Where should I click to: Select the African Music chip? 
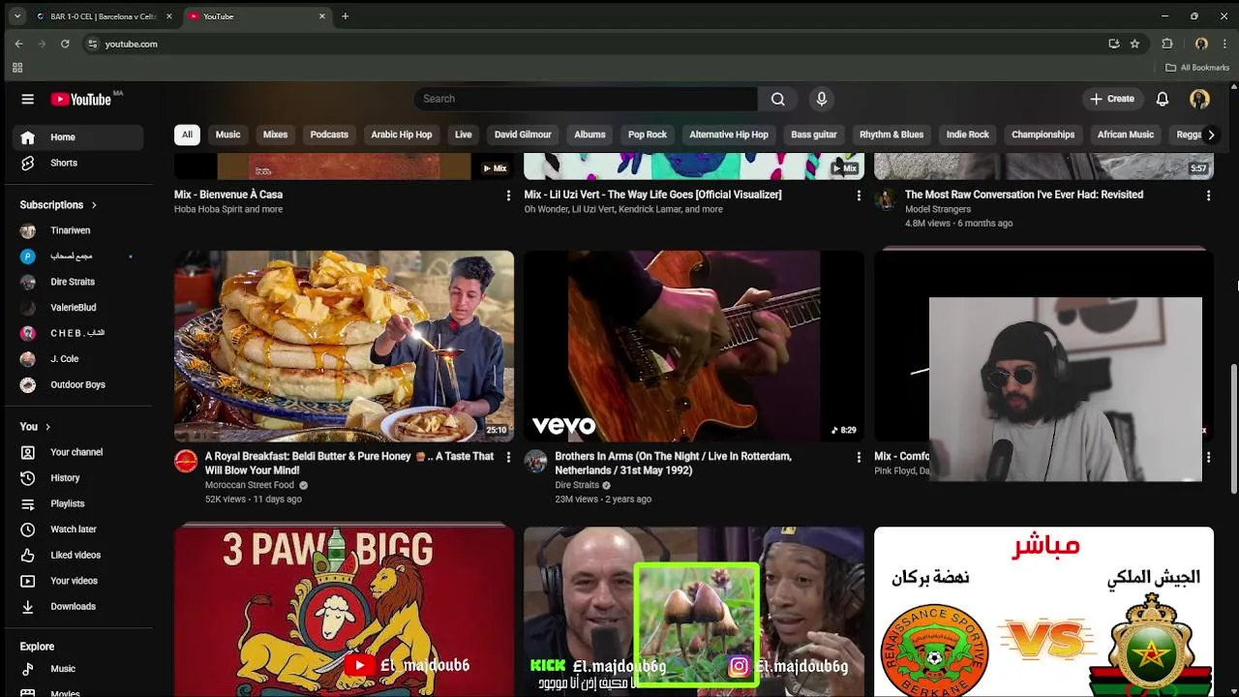[x=1126, y=135]
